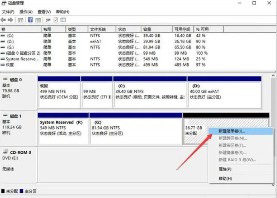The height and width of the screenshot is (198, 277).
Task: Click the CD-ROM 0 drive icon
Action: point(6,151)
